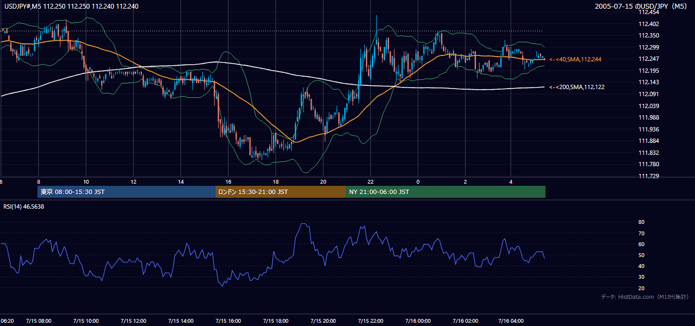The image size is (695, 326).
Task: Click the 7/16 02:00 time label
Action: pos(465,321)
